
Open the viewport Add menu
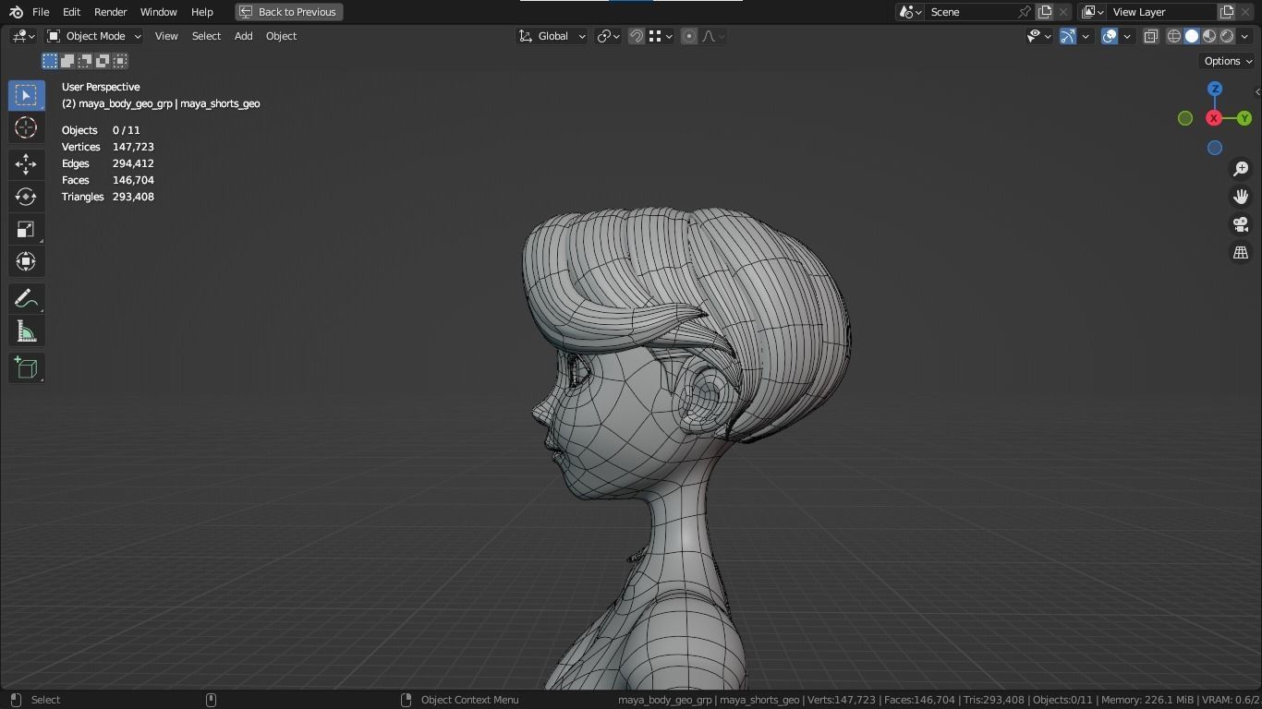243,36
